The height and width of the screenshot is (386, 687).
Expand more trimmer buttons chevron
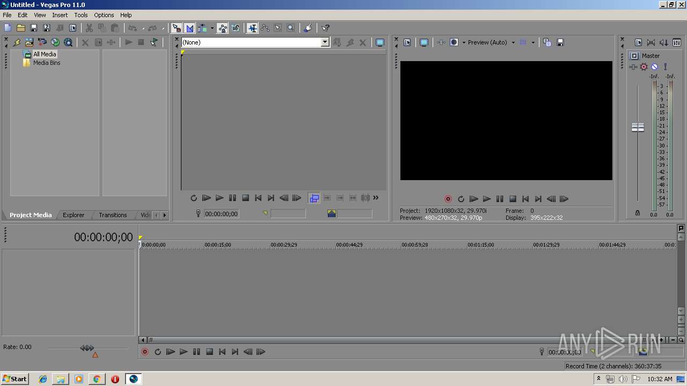pos(376,198)
